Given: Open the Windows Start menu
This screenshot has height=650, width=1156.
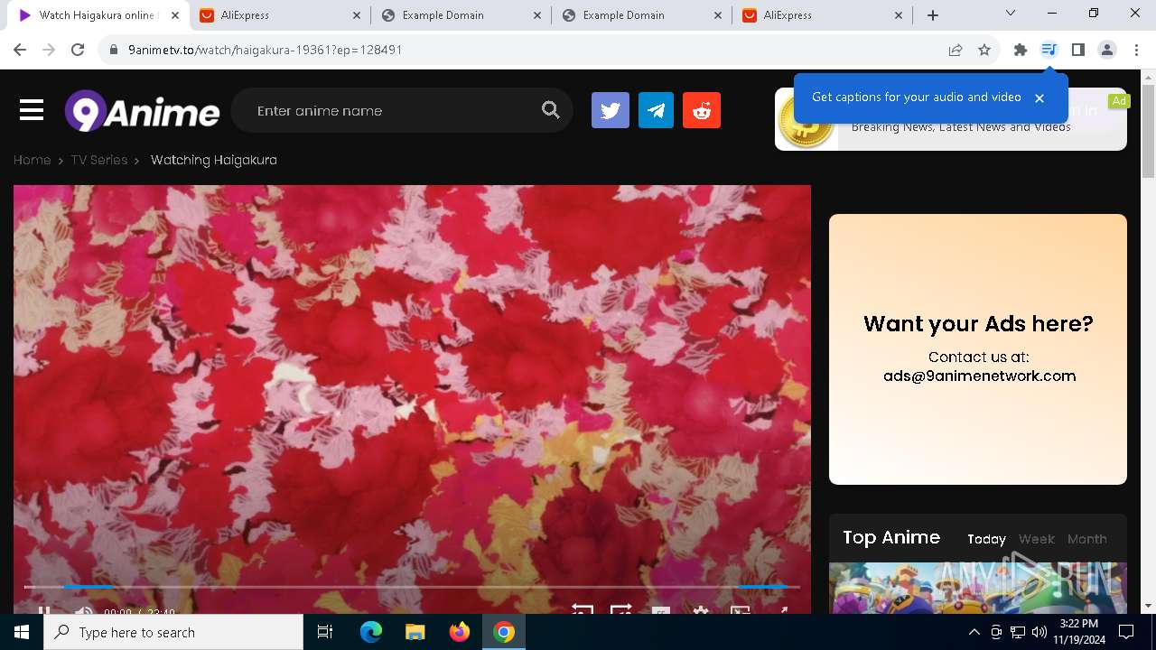Looking at the screenshot, I should [x=22, y=632].
